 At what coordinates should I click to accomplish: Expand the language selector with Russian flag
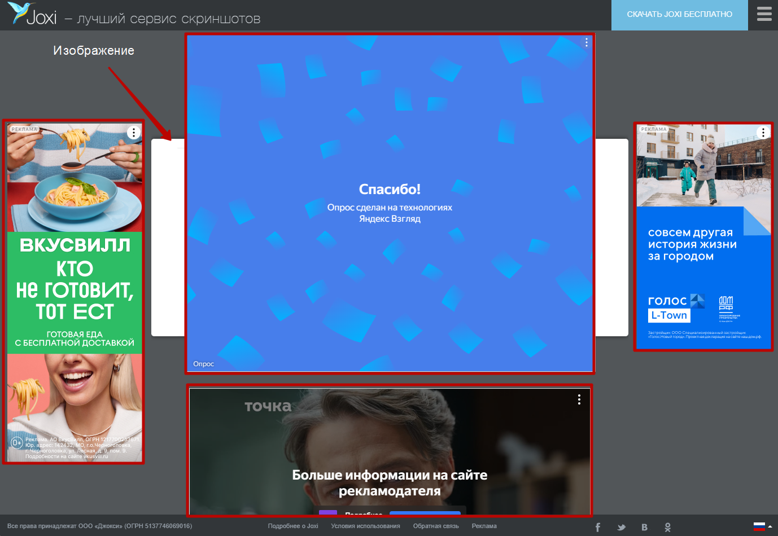point(763,526)
